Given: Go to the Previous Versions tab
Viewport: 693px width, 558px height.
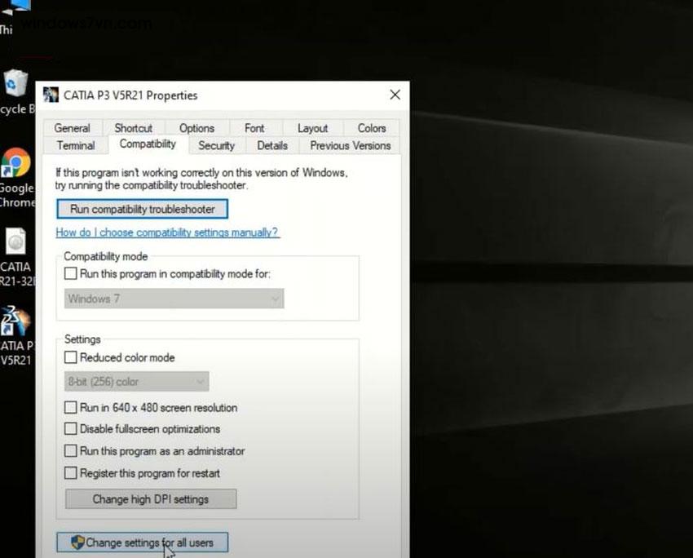Looking at the screenshot, I should [350, 146].
